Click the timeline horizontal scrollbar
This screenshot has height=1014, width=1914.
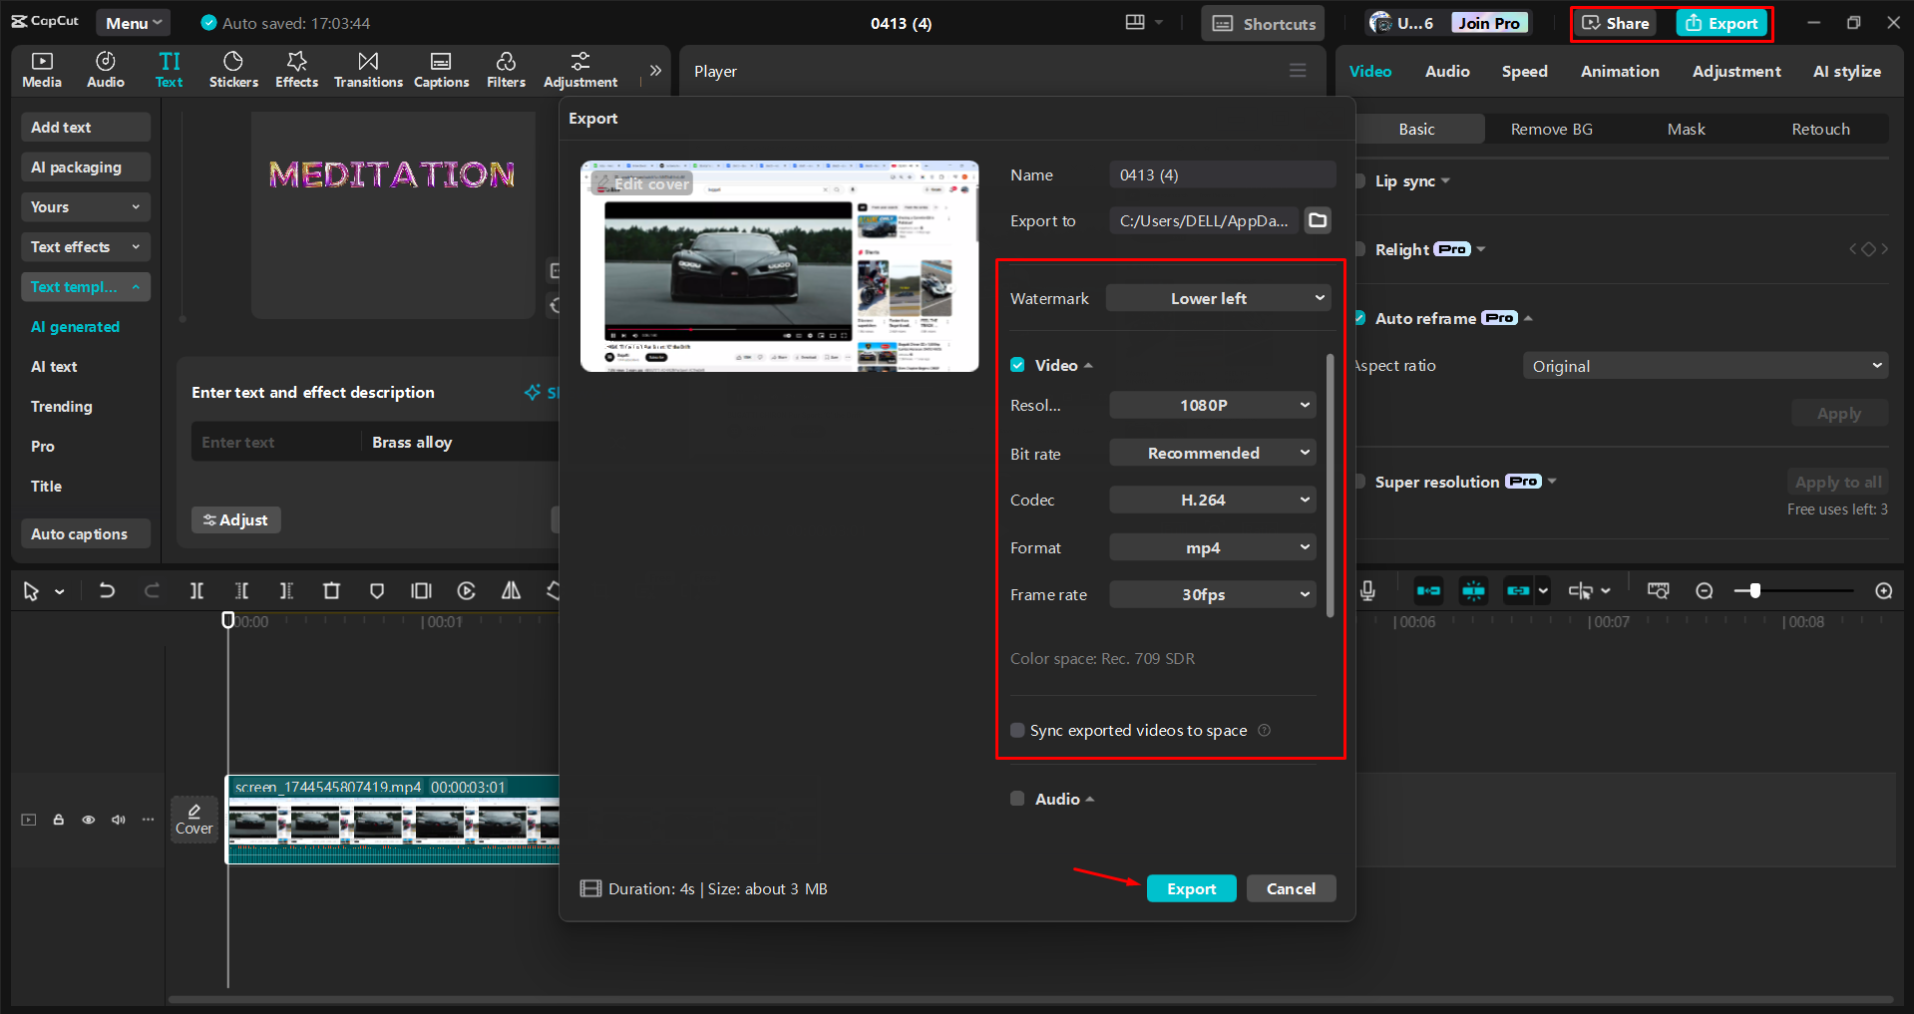coord(1030,999)
